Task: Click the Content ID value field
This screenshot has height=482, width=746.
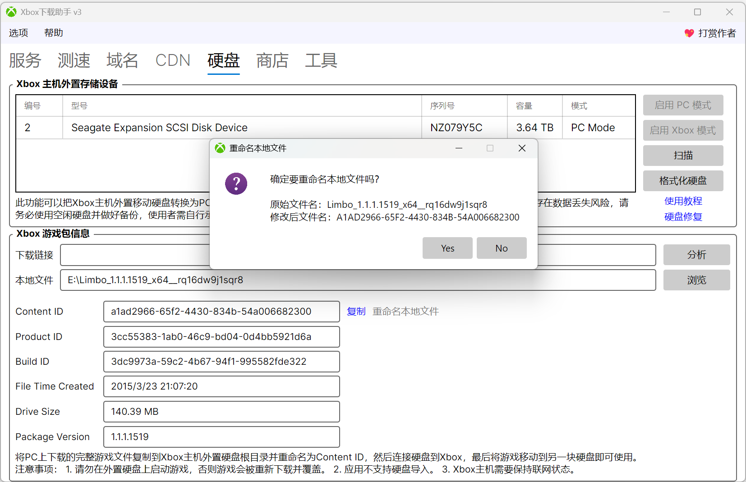Action: click(x=221, y=312)
